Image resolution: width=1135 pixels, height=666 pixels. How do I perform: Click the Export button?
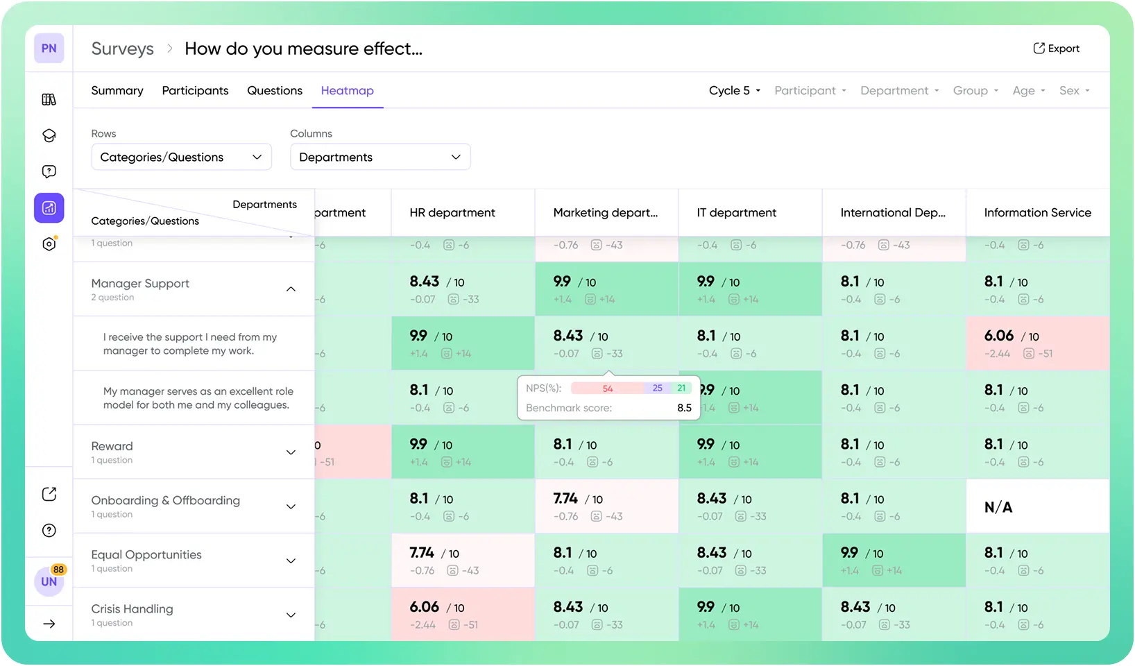[x=1056, y=49]
